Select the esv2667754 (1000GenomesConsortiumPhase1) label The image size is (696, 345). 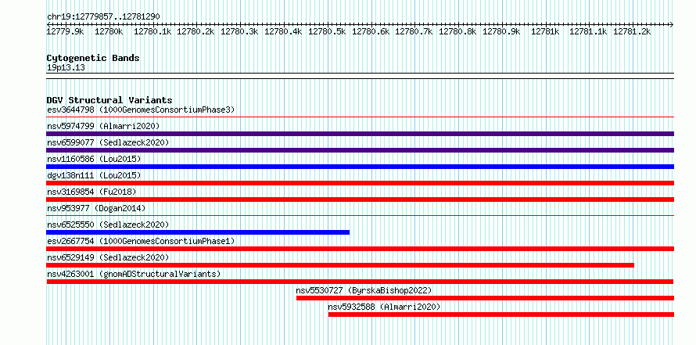tap(141, 241)
